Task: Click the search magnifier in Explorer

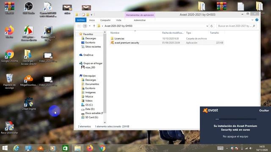Action: pyautogui.click(x=254, y=26)
